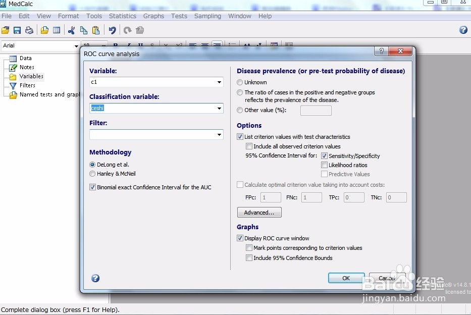This screenshot has width=471, height=315.
Task: Click the Cut scissors icon
Action: [72, 30]
